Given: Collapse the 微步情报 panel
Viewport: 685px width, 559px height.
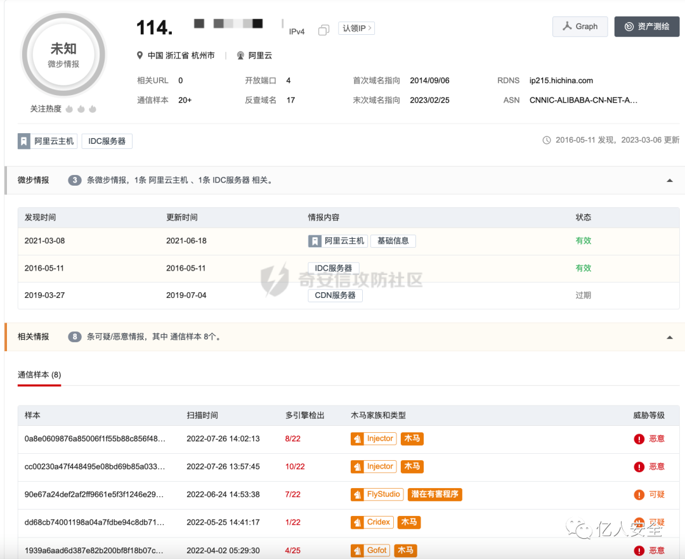Looking at the screenshot, I should [670, 180].
